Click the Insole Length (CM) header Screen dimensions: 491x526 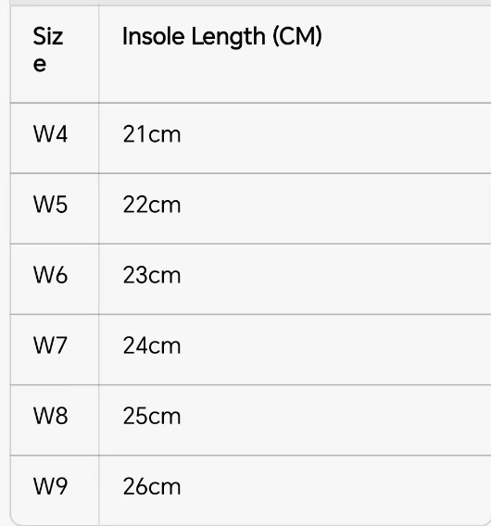point(221,36)
